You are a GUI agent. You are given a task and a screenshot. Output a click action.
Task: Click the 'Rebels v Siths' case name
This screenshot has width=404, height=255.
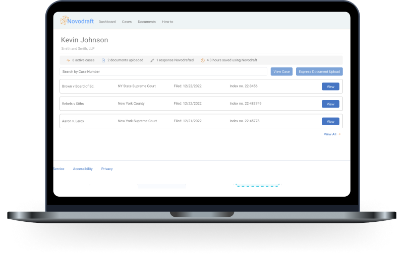click(x=73, y=104)
